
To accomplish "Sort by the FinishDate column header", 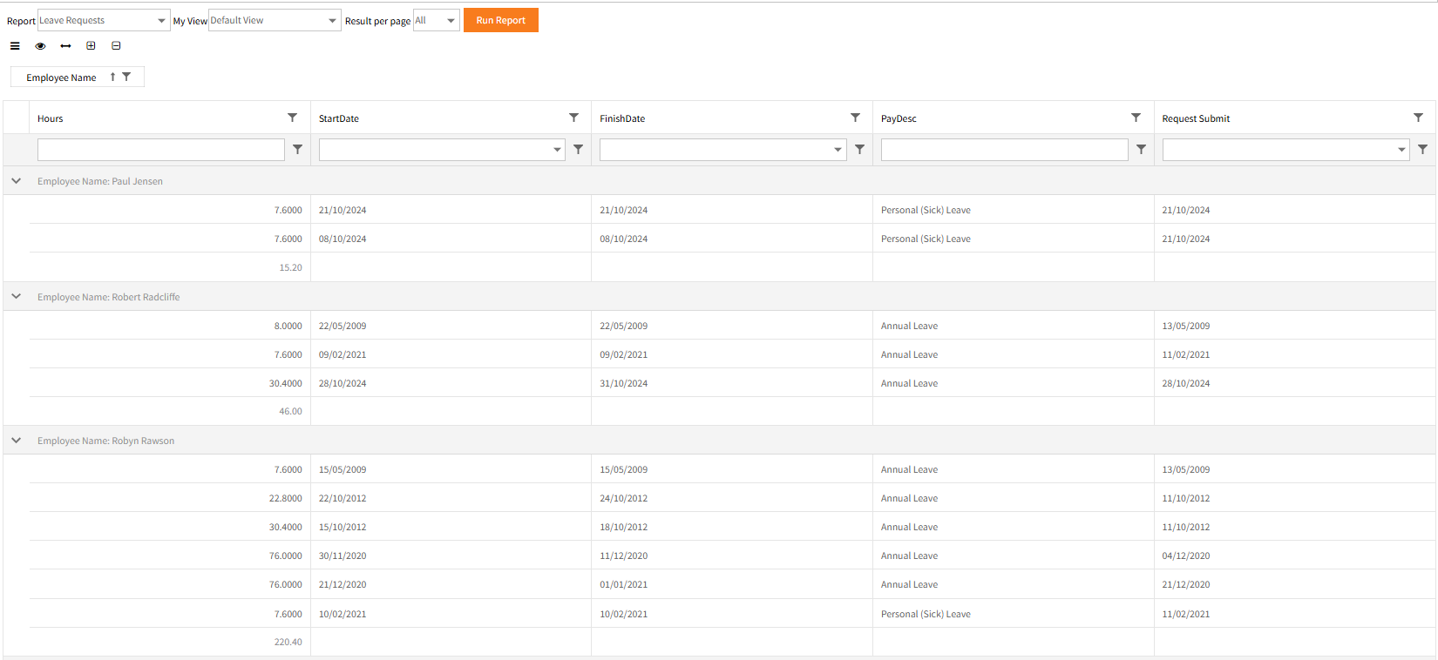I will 622,118.
